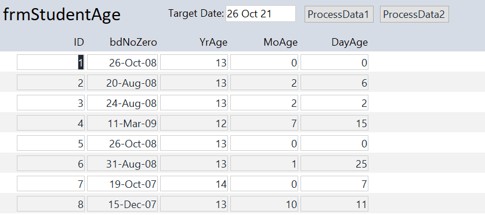Select birthdate 24-Aug-08 field
485x215 pixels.
pos(122,103)
